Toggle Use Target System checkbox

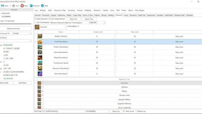tap(50, 19)
